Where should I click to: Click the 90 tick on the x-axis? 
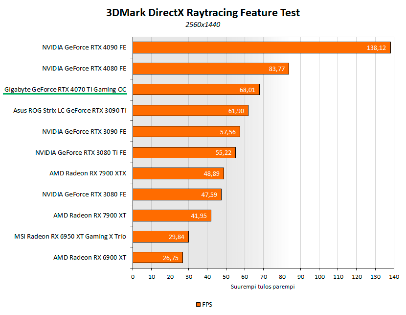301,277
